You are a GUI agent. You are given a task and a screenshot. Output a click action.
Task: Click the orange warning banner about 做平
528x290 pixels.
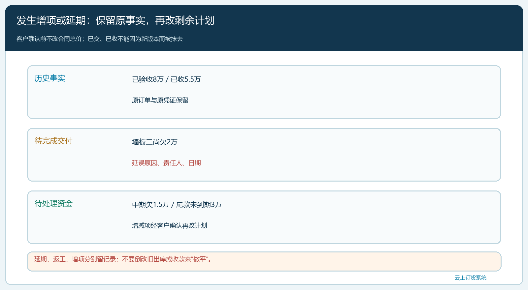[x=264, y=261]
